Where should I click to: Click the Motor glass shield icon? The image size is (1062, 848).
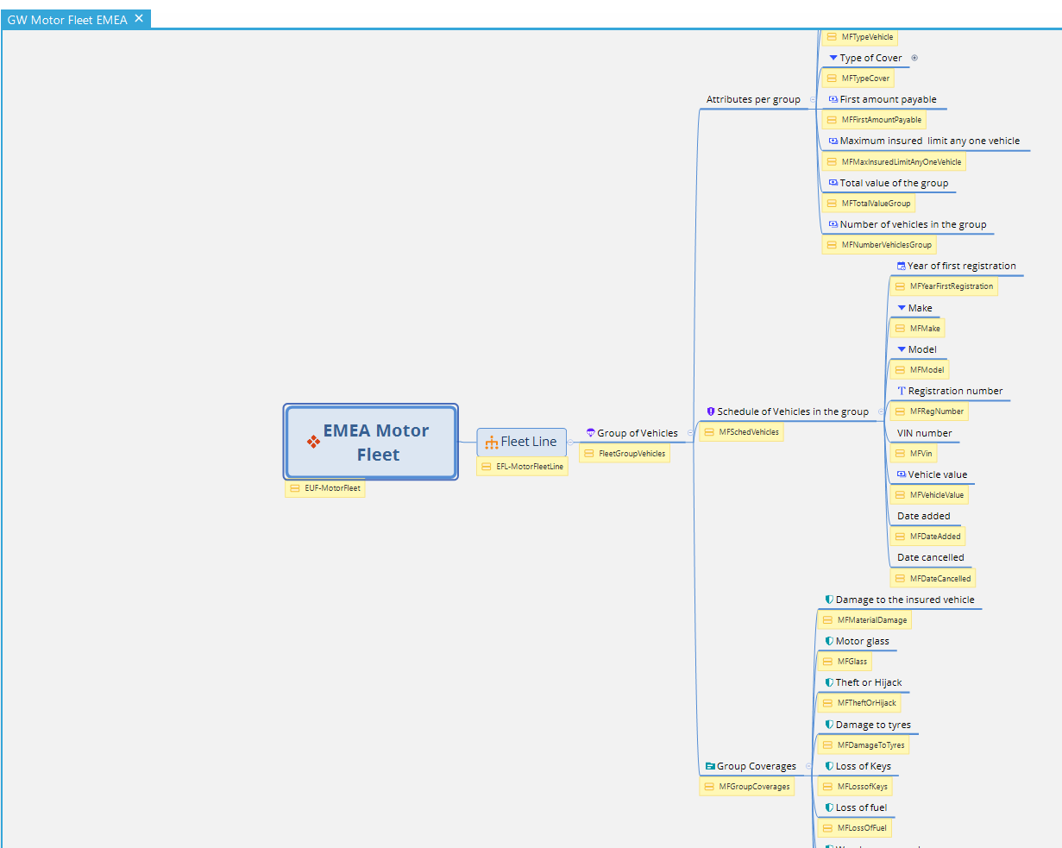pyautogui.click(x=829, y=641)
